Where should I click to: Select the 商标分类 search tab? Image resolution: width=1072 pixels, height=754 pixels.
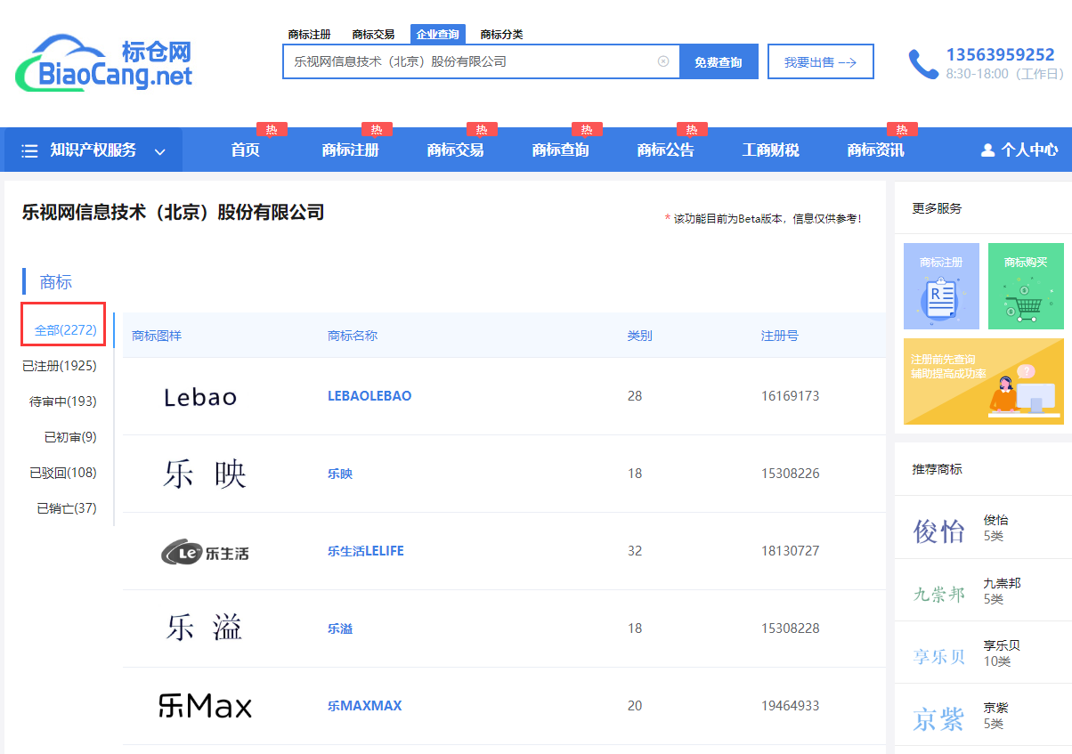click(501, 35)
